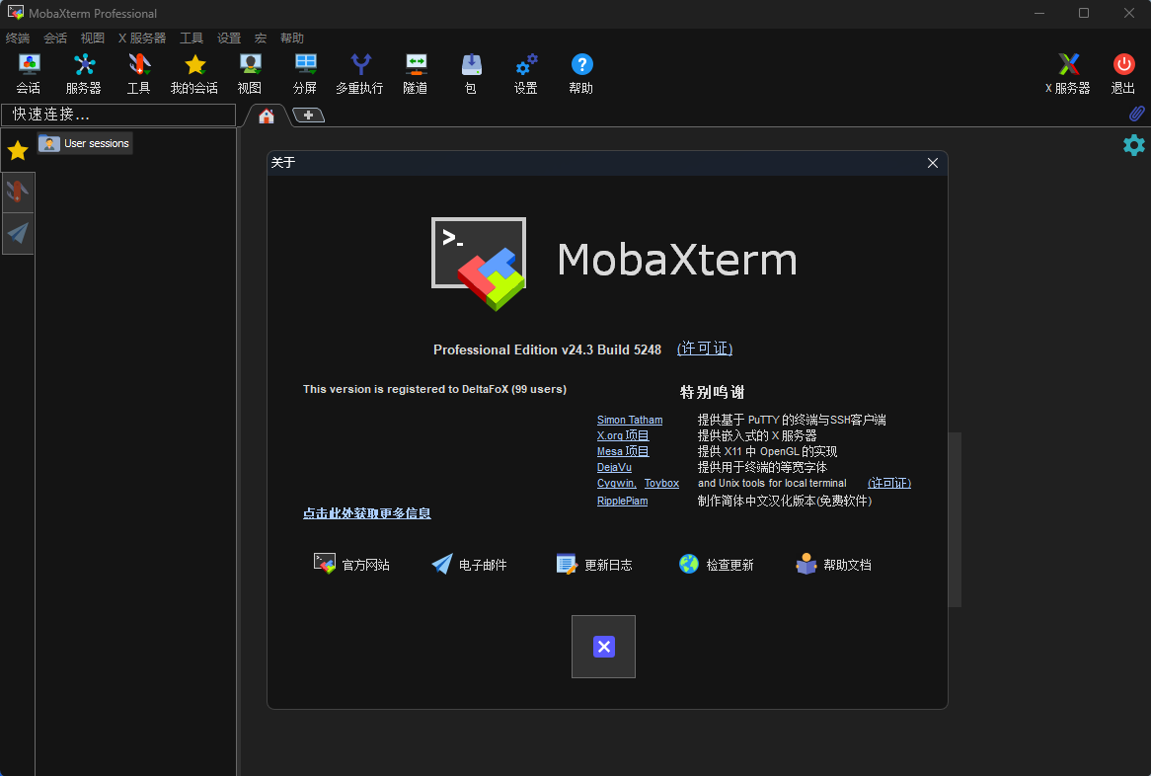
Task: Open the 设置 gears toolbar icon
Action: tap(525, 74)
